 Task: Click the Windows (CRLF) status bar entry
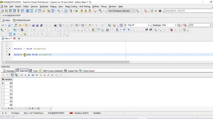(x=82, y=113)
